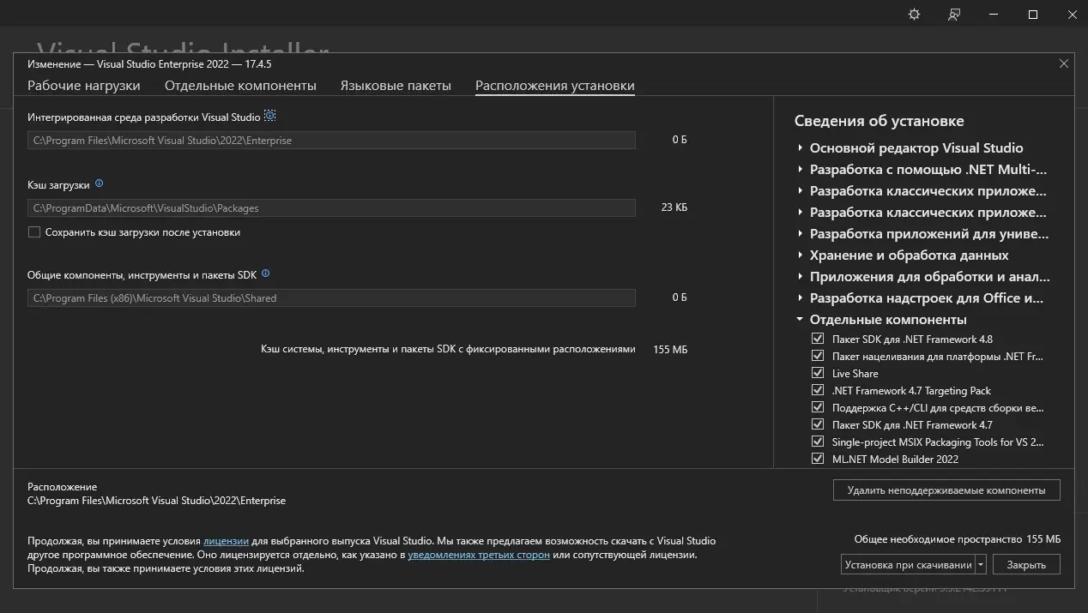Click the info icon beside Общие компоненты SDK
The width and height of the screenshot is (1088, 613).
click(x=265, y=273)
